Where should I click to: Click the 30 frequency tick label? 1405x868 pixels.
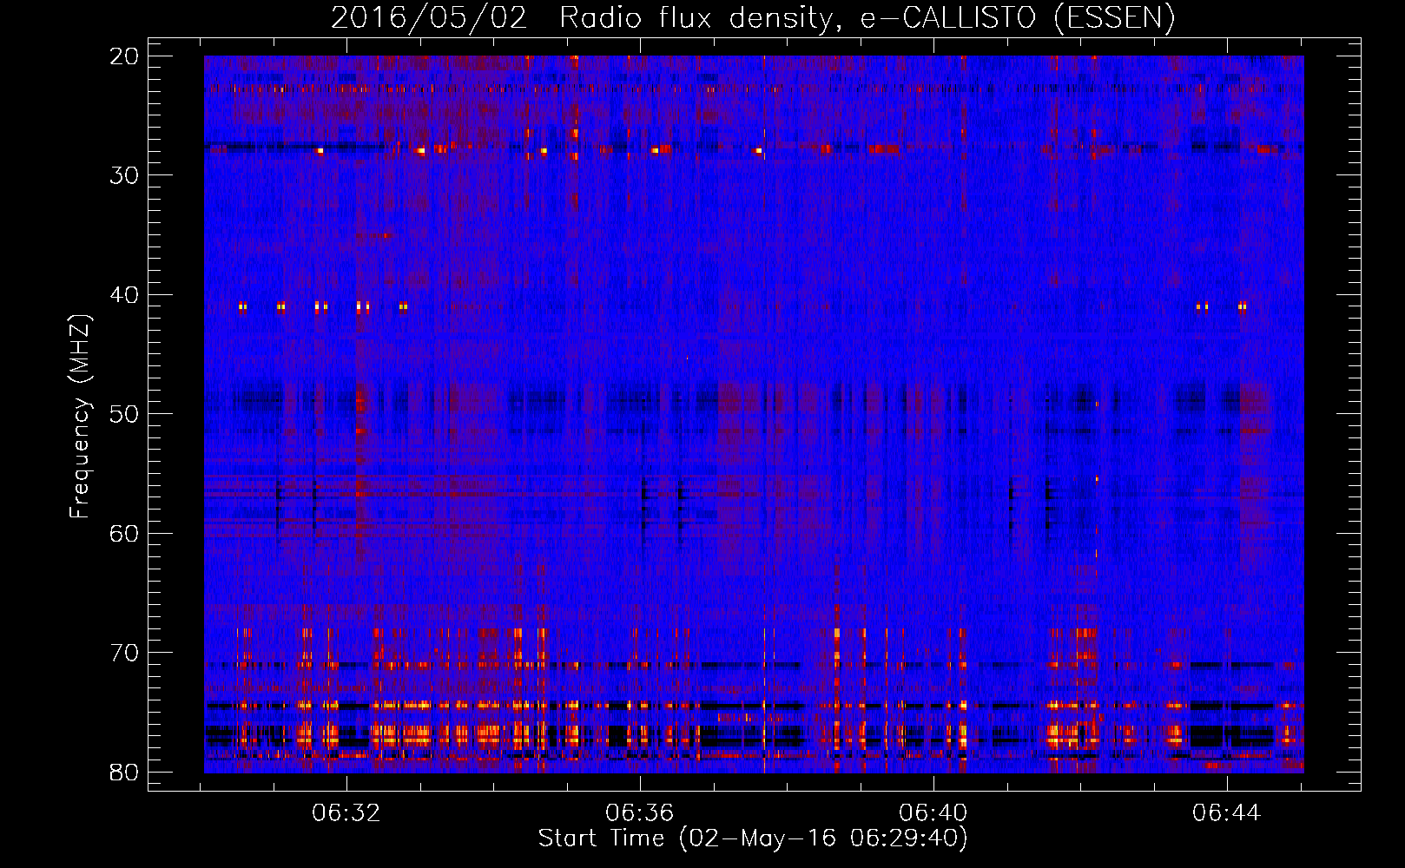[125, 175]
